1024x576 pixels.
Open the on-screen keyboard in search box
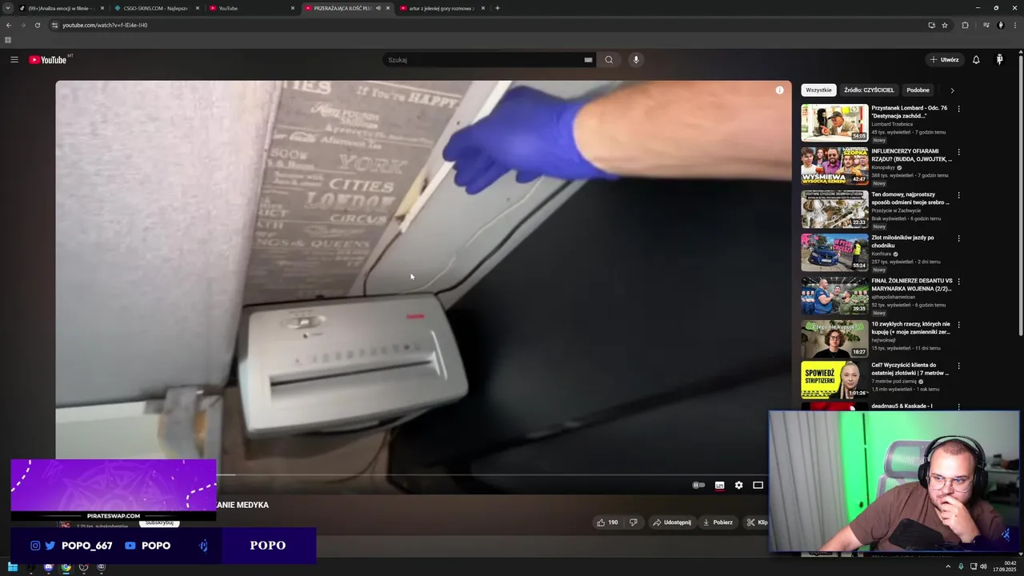(x=588, y=60)
